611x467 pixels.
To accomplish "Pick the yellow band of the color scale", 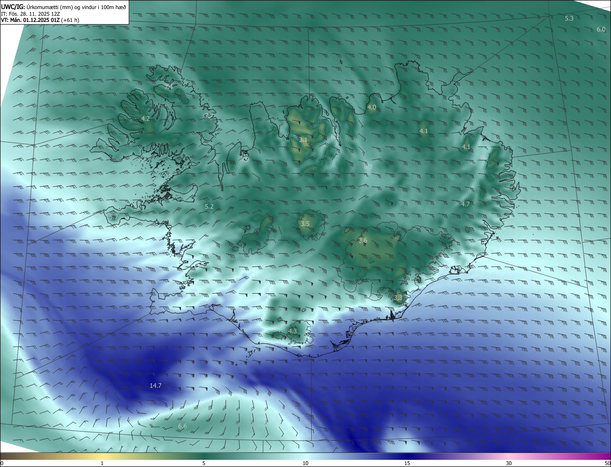I will 102,456.
